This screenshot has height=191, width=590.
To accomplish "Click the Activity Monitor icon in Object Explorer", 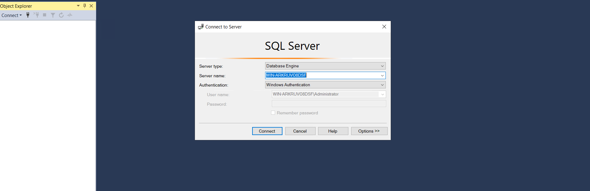I will (x=70, y=15).
